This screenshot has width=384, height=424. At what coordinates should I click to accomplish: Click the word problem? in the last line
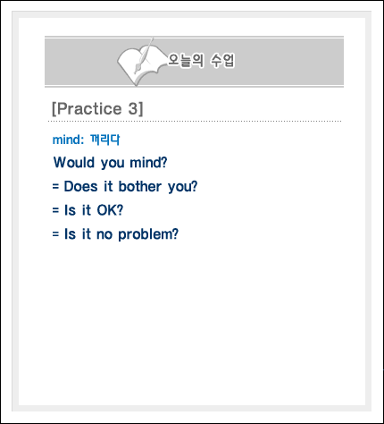coord(148,234)
